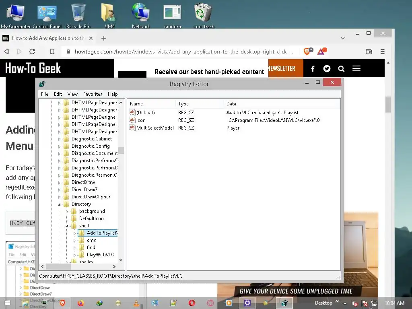The image size is (412, 309).
Task: Open How-To Geek Facebook link
Action: coord(313,68)
